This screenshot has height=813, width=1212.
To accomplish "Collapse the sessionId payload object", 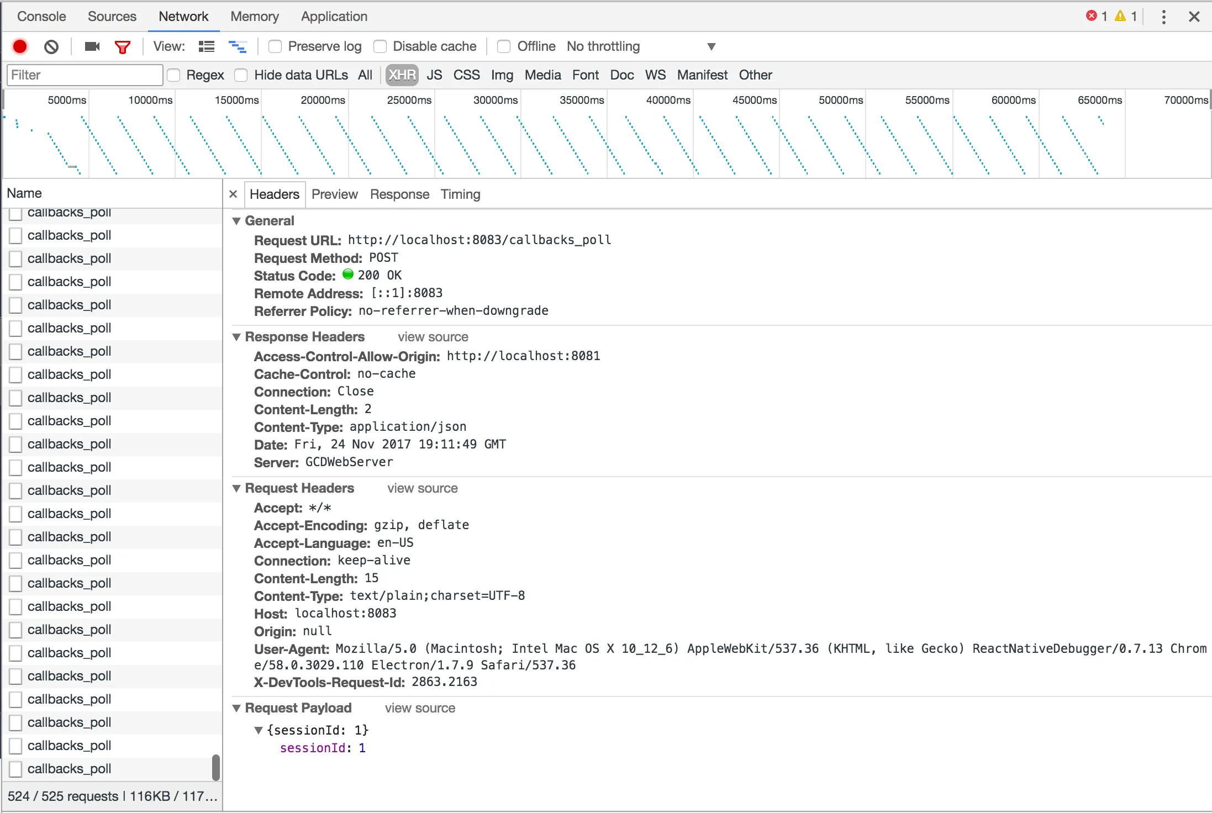I will (258, 730).
